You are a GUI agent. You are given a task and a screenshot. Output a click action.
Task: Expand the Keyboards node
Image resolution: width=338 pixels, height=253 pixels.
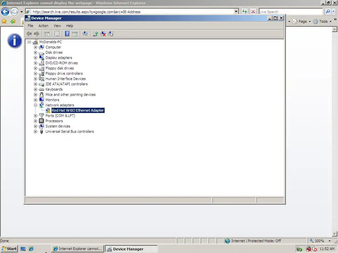(36, 89)
